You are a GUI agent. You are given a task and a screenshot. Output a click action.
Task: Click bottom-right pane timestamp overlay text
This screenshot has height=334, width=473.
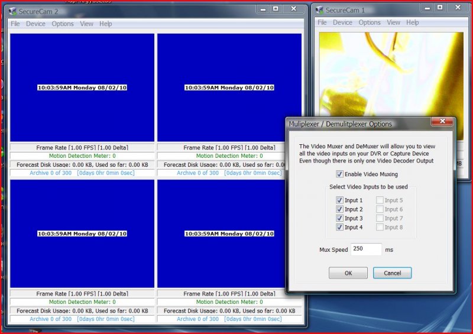point(229,234)
